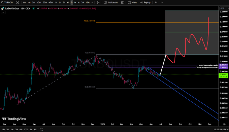The width and height of the screenshot is (229, 132).
Task: Start bar Replay mode
Action: pyautogui.click(x=145, y=2)
